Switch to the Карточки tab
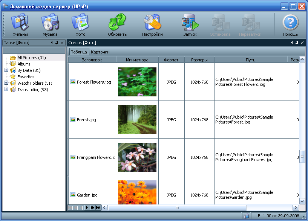This screenshot has width=308, height=221. click(x=100, y=52)
